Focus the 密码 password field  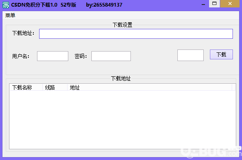111,56
